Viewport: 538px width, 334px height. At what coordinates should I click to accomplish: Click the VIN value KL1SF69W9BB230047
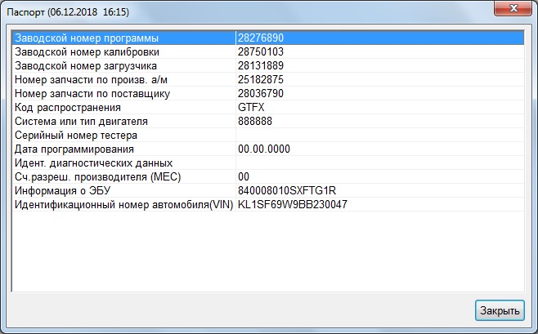point(293,205)
